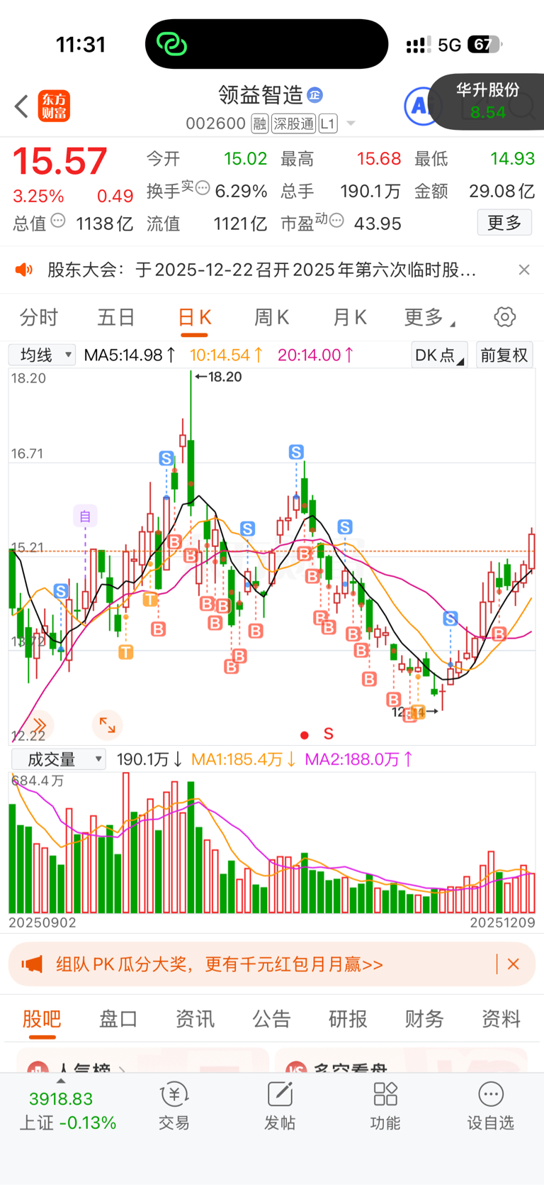This screenshot has width=544, height=1185.
Task: Open the DK点 dropdown
Action: click(x=439, y=355)
